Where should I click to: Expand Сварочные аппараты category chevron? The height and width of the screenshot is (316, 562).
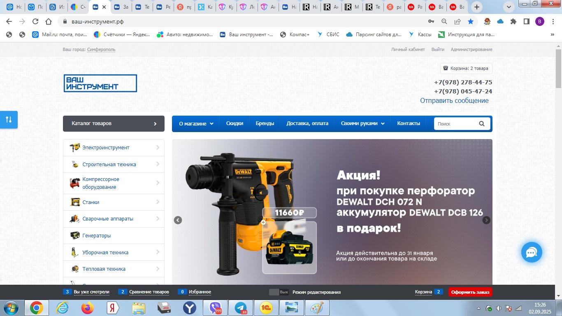(x=158, y=218)
